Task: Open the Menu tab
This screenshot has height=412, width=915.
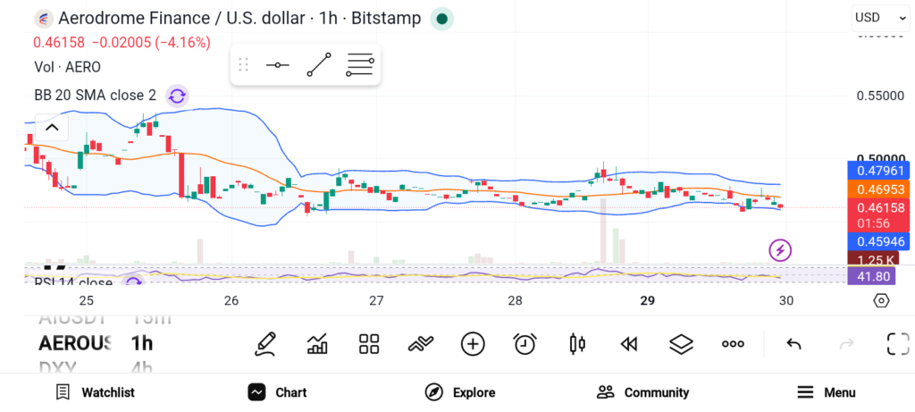Action: [827, 392]
